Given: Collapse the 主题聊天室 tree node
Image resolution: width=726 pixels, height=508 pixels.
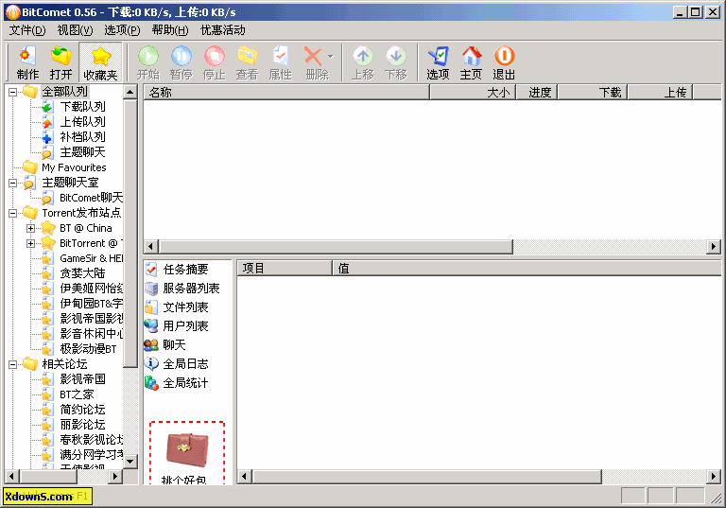Looking at the screenshot, I should (x=12, y=183).
